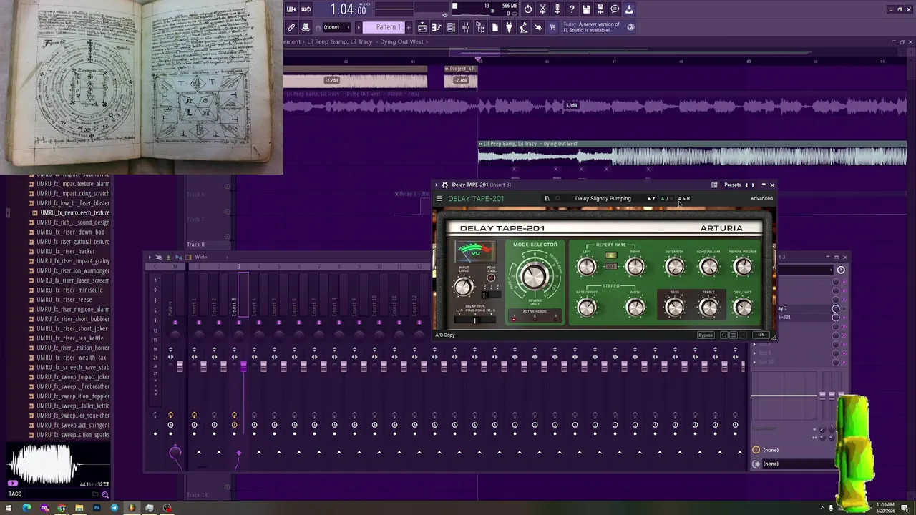Click the undo arrow icon in Arturia footer
The image size is (916, 515).
pyautogui.click(x=724, y=335)
